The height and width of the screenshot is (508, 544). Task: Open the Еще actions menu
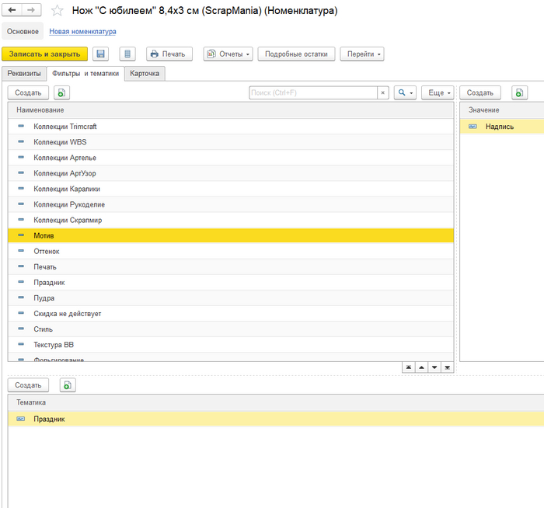click(x=438, y=92)
